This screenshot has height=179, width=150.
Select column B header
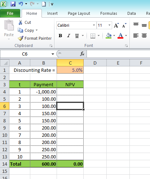[44, 63]
